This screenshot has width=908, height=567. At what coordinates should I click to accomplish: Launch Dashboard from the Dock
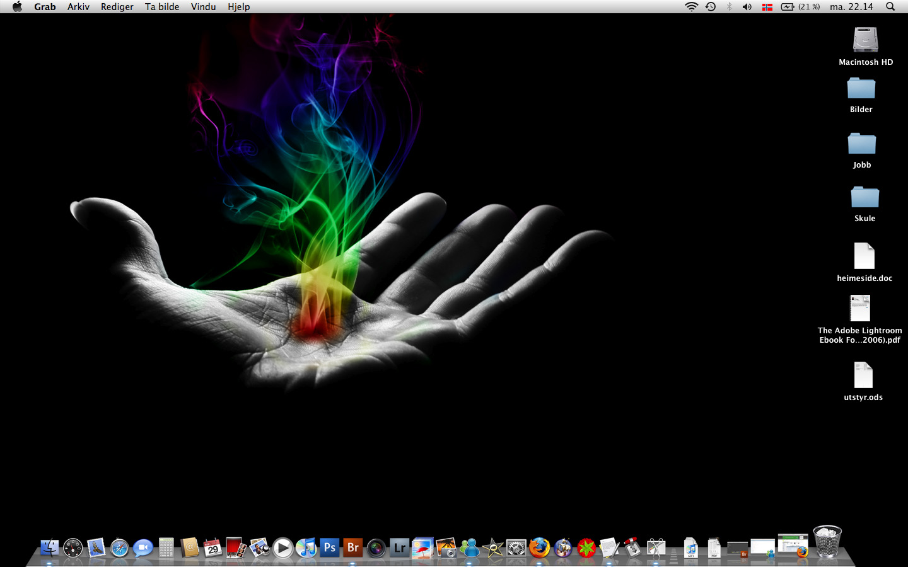point(73,547)
